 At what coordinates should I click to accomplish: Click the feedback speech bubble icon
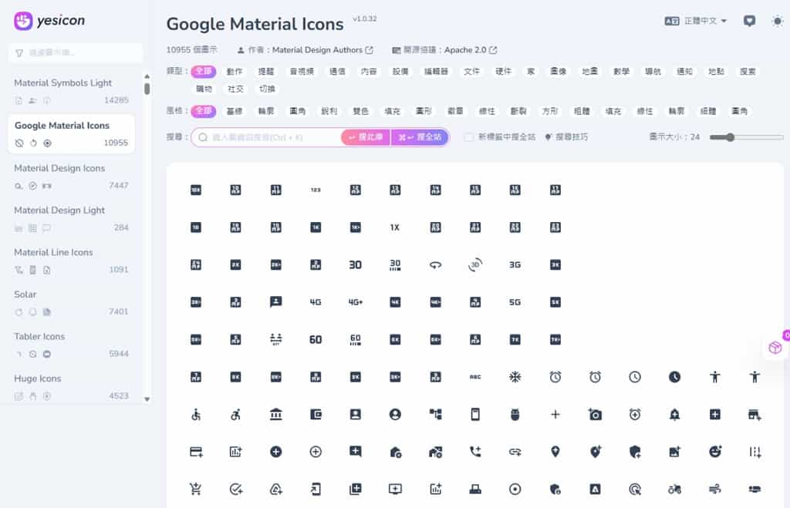pyautogui.click(x=749, y=21)
